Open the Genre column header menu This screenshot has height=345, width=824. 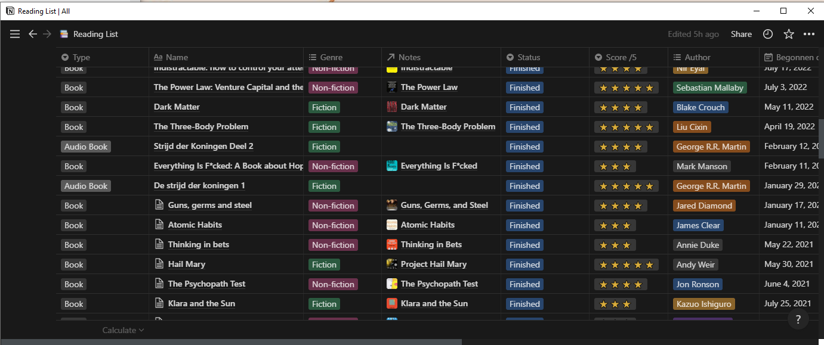342,57
